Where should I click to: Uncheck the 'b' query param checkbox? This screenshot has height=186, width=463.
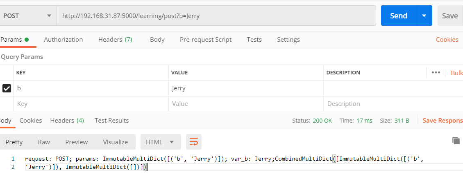[7, 88]
